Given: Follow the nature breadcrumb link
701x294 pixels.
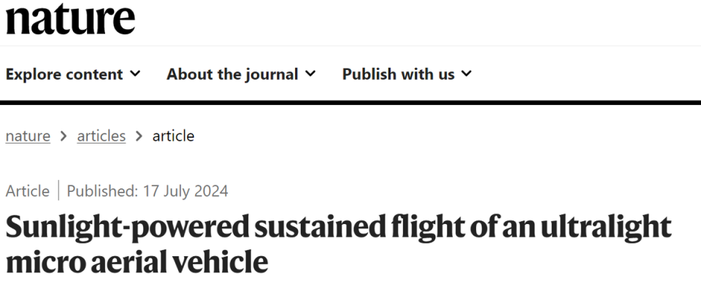Looking at the screenshot, I should (28, 136).
